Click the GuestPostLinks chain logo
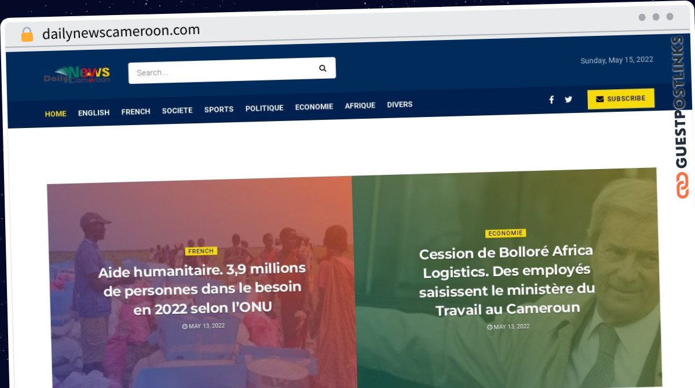695x388 pixels. coord(682,185)
